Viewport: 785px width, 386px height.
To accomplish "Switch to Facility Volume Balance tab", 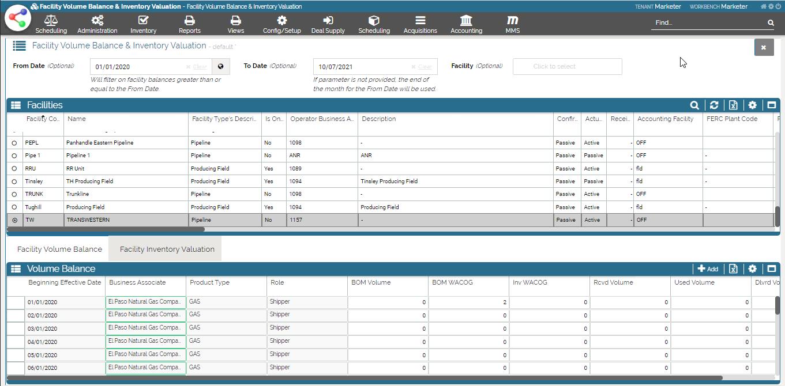I will click(x=59, y=249).
